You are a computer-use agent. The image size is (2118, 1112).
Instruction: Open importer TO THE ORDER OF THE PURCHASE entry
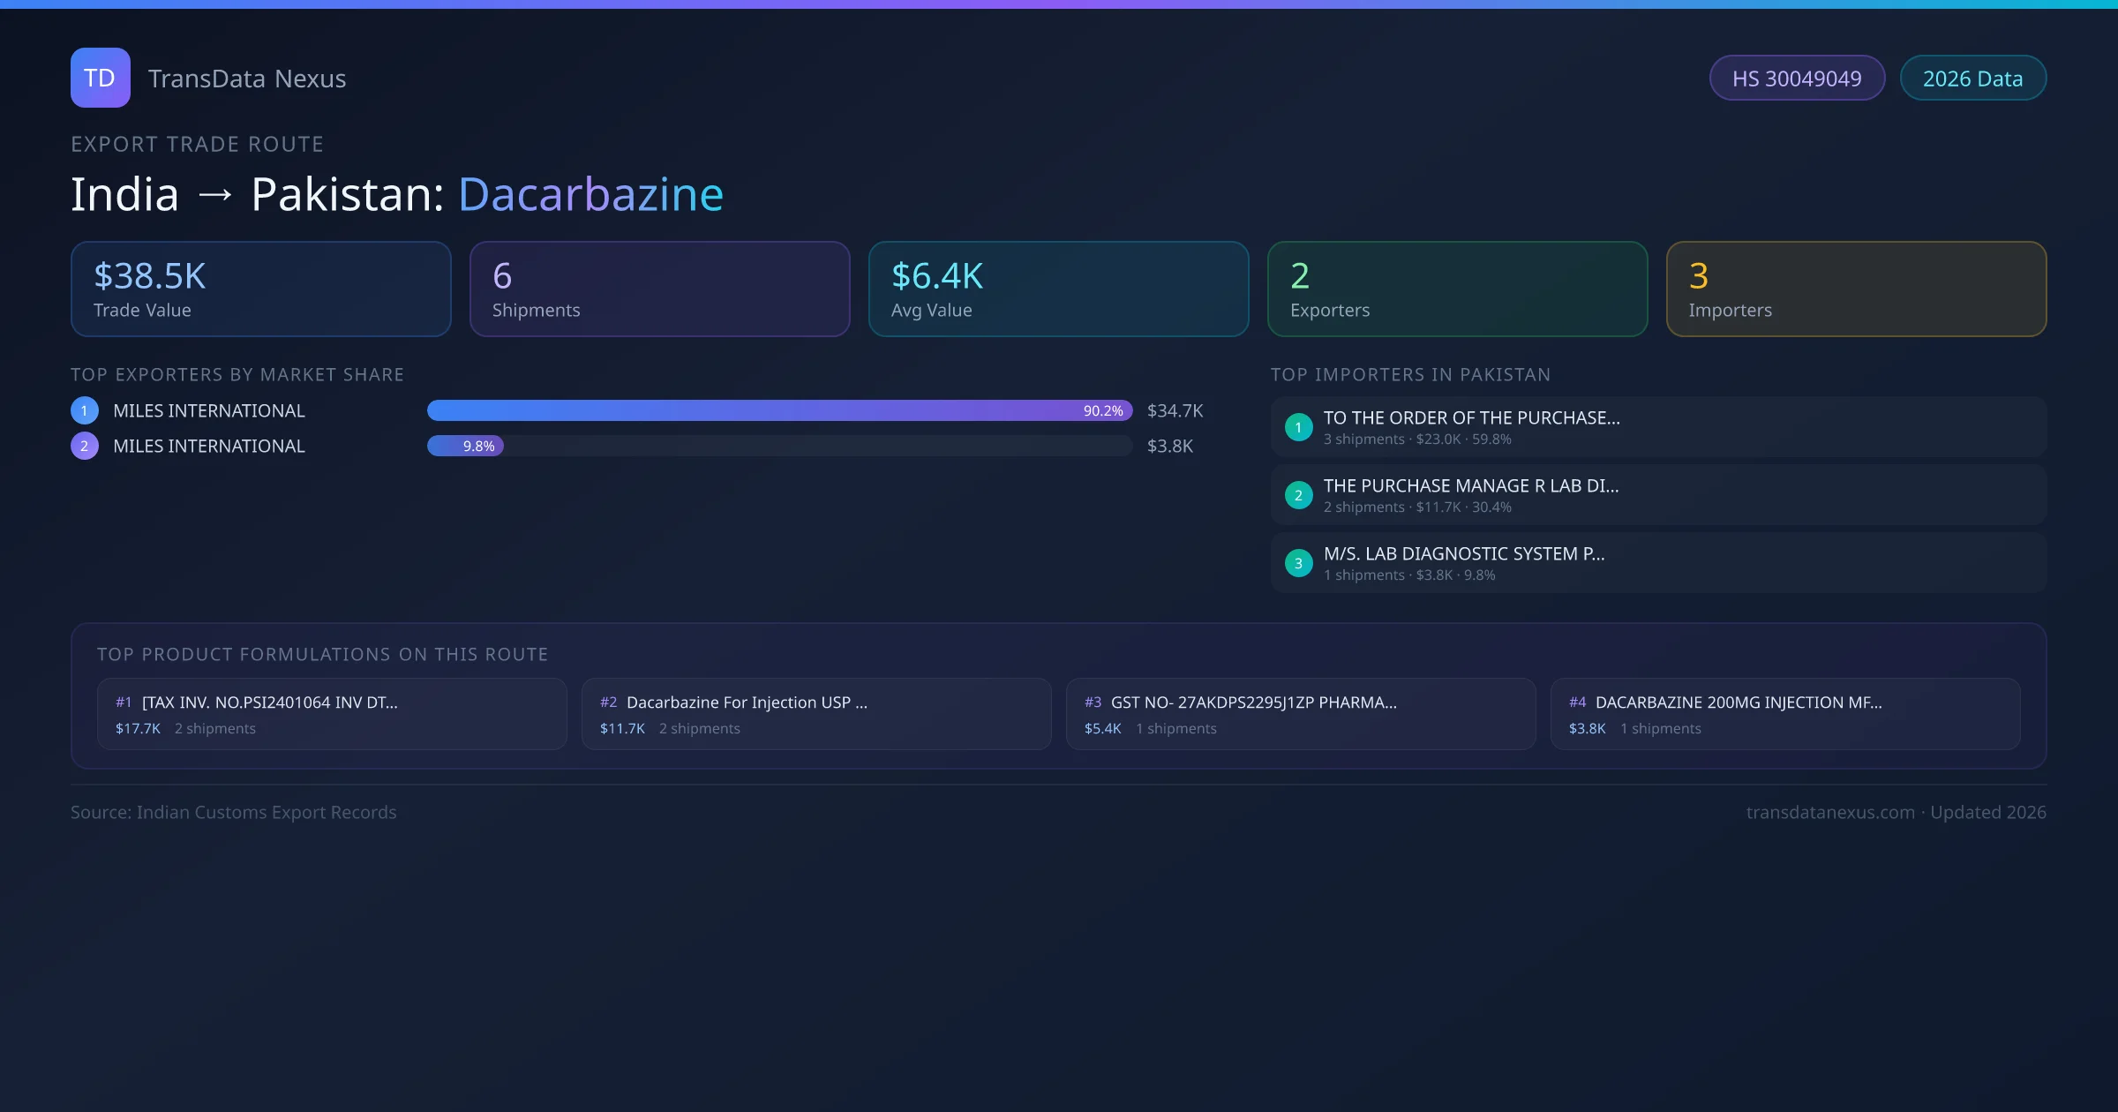click(x=1657, y=426)
